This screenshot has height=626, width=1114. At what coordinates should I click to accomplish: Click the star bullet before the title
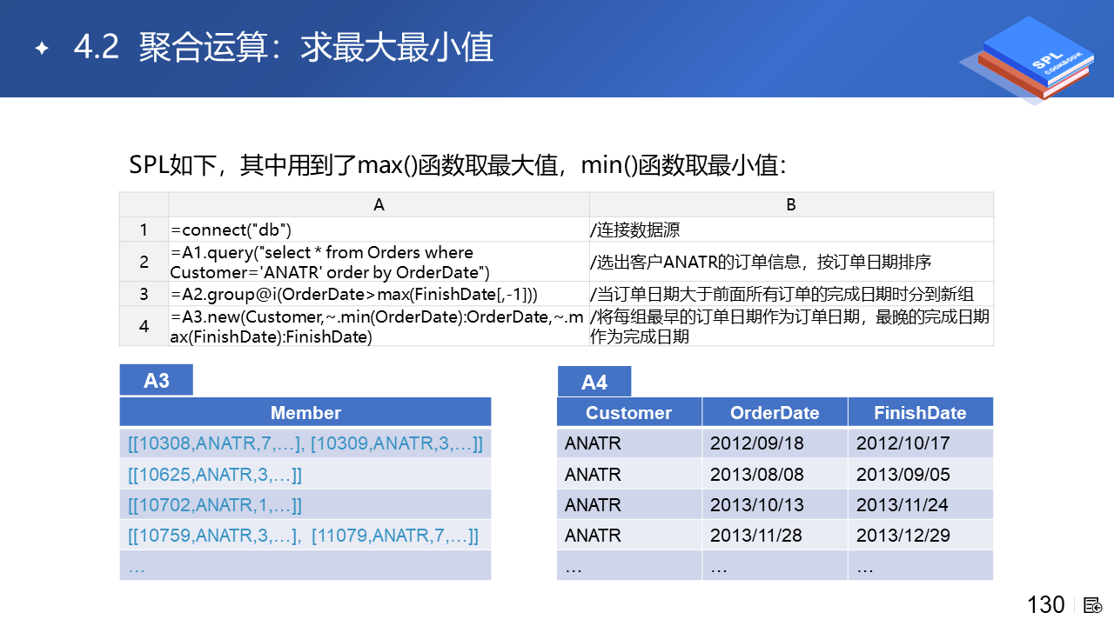click(41, 49)
